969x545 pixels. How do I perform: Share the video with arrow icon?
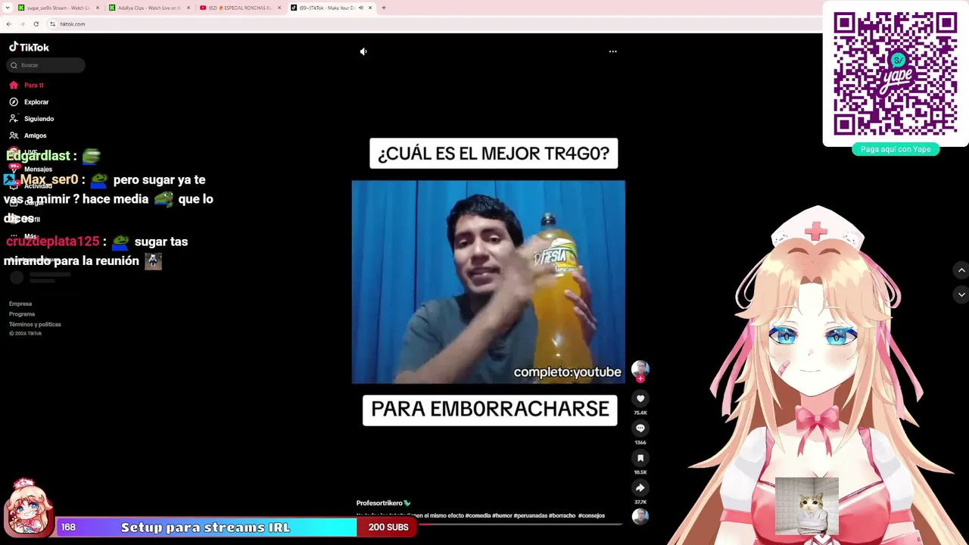[640, 487]
